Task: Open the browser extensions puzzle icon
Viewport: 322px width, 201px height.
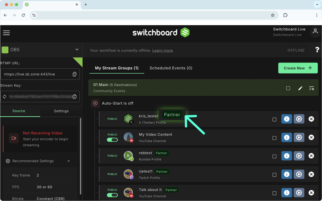Action: pyautogui.click(x=285, y=15)
